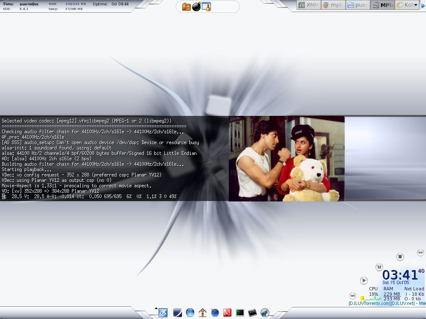The width and height of the screenshot is (426, 319).
Task: Click the 'I - 18 Kb' net load value
Action: (x=415, y=294)
